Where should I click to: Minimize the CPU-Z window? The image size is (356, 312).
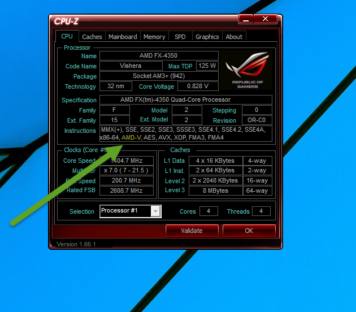point(246,19)
